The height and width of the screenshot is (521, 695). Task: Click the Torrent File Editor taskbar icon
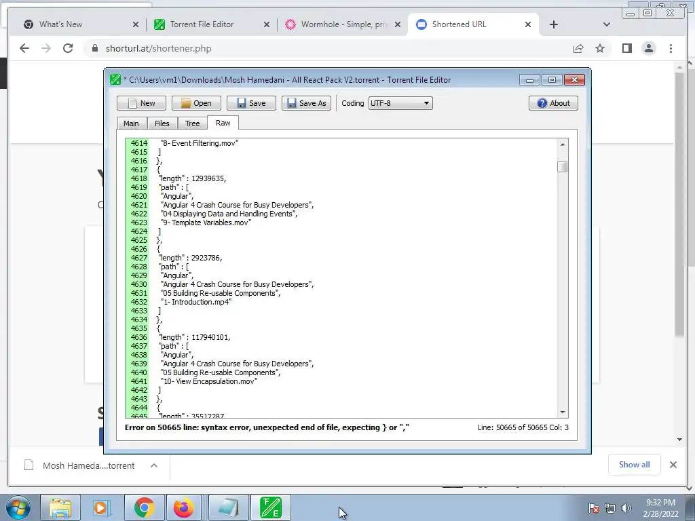pos(271,507)
